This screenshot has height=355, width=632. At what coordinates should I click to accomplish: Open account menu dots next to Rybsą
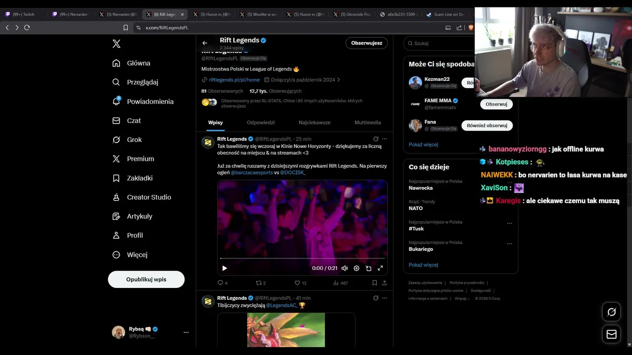click(186, 332)
